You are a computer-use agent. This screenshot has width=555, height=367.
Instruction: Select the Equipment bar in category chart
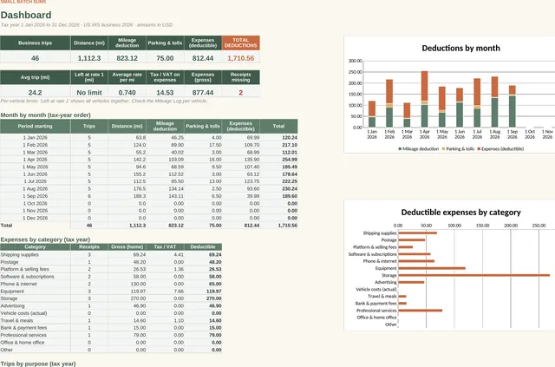pyautogui.click(x=432, y=268)
